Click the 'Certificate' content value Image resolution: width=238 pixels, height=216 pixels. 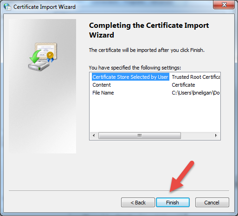tap(183, 85)
